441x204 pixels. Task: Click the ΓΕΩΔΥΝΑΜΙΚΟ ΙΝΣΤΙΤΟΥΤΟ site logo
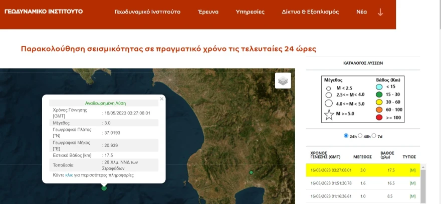pyautogui.click(x=44, y=11)
